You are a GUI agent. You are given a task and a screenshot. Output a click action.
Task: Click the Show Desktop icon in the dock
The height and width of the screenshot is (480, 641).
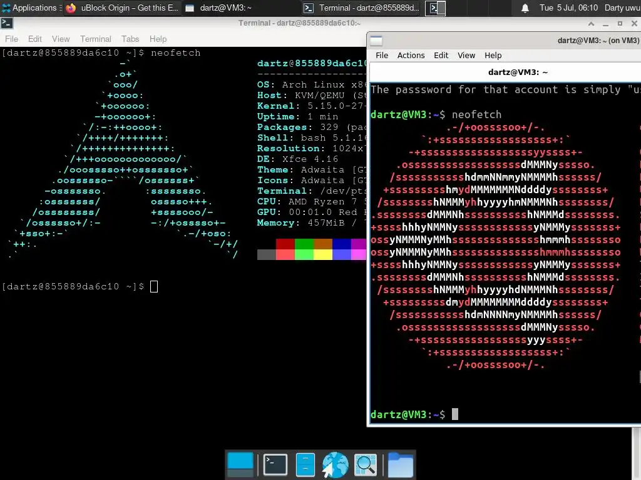[x=240, y=464]
